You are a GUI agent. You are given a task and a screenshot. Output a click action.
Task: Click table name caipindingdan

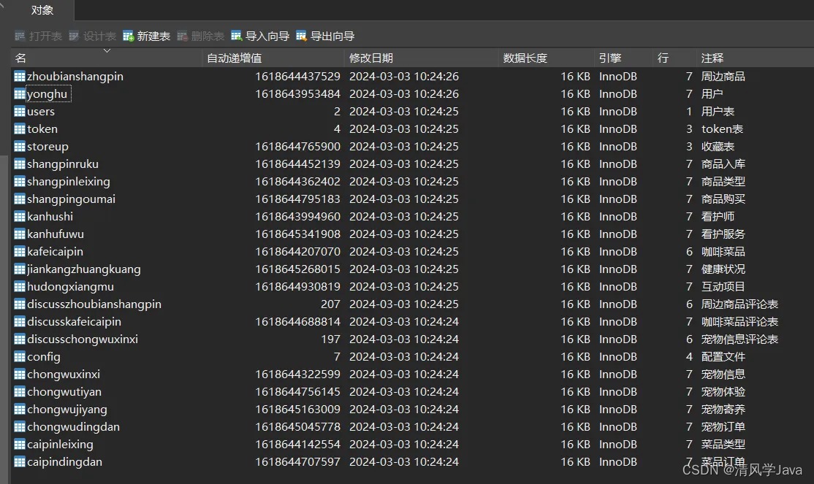pyautogui.click(x=65, y=461)
